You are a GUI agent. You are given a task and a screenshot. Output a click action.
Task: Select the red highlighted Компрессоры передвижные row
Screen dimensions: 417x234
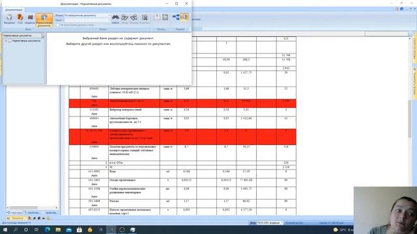pos(182,137)
